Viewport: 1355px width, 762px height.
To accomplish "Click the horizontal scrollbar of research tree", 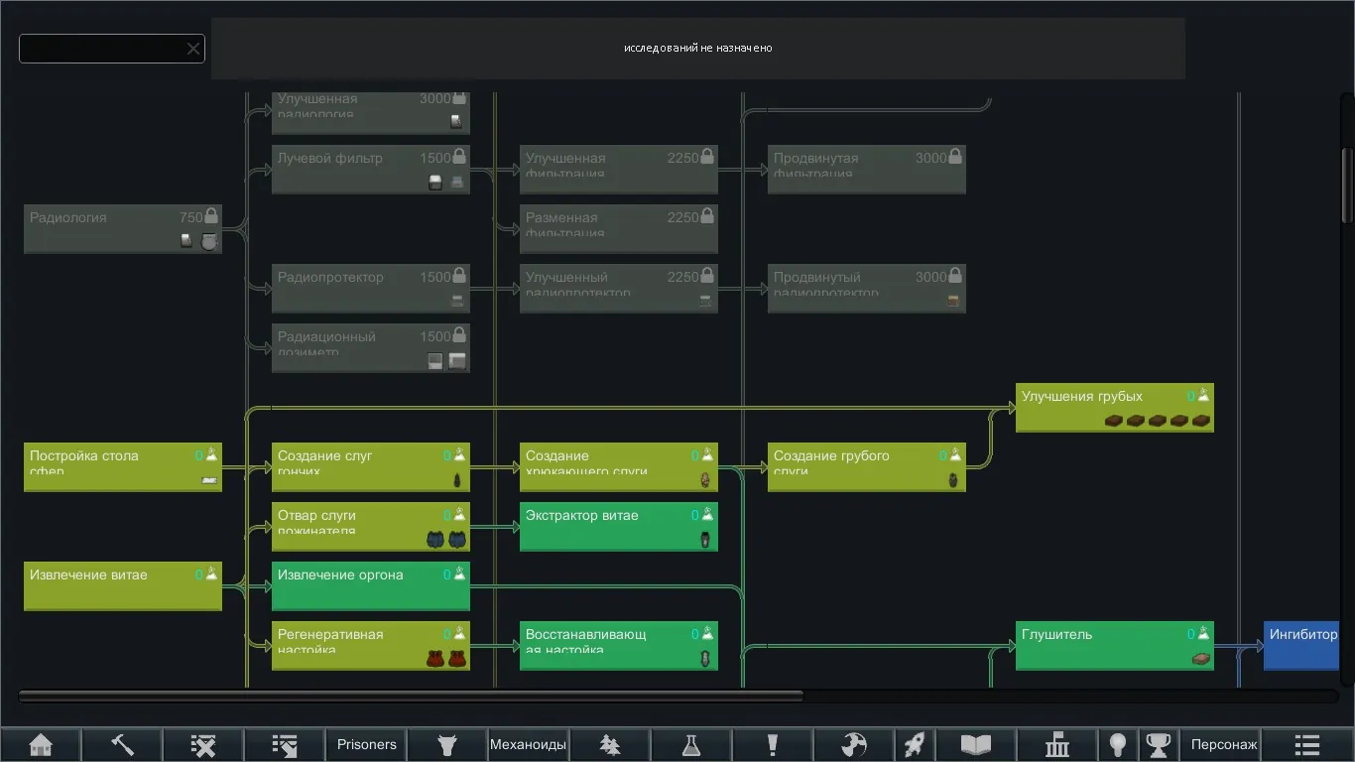I will pyautogui.click(x=411, y=697).
